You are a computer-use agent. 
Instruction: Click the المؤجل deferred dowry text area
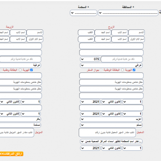[17, 132]
